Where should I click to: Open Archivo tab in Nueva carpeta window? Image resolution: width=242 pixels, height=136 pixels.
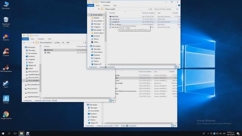pos(91,5)
